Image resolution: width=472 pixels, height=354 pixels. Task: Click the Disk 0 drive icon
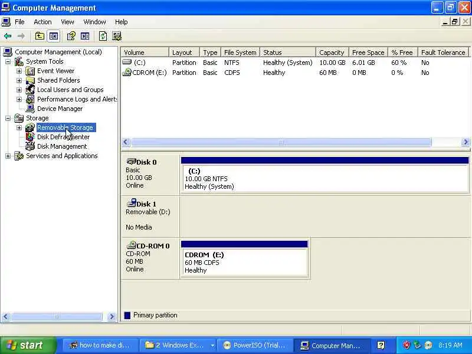(x=131, y=162)
